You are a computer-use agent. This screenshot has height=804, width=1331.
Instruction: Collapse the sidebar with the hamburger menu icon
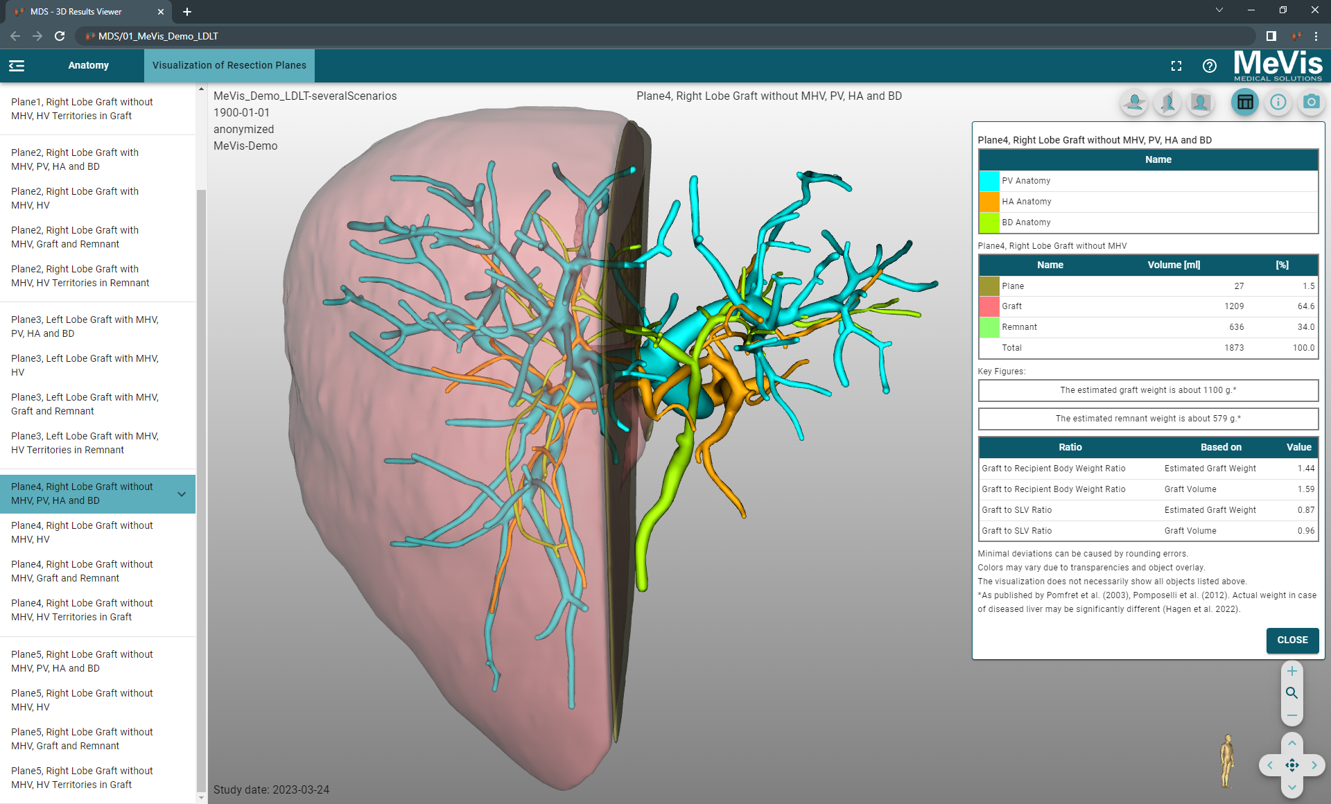pyautogui.click(x=17, y=65)
